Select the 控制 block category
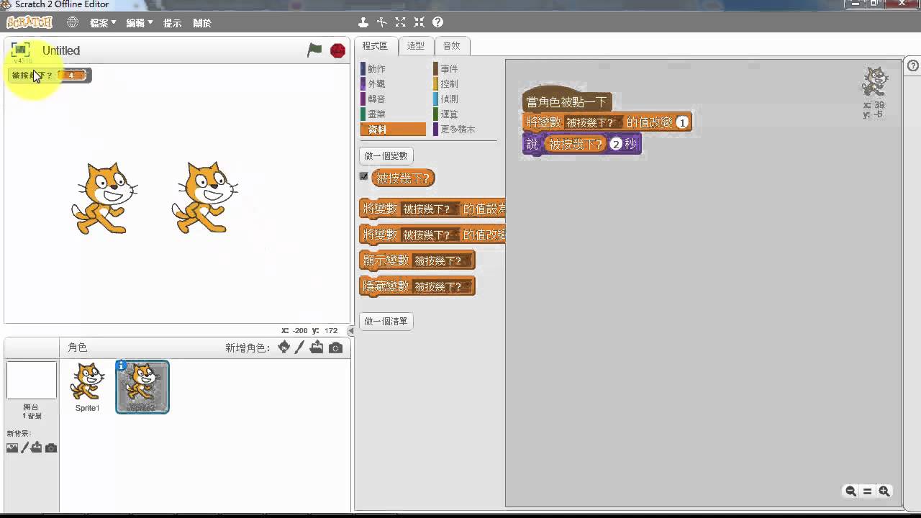The image size is (921, 518). pos(465,84)
